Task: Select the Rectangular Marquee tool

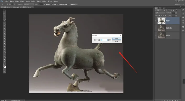Action: click(x=4, y=16)
